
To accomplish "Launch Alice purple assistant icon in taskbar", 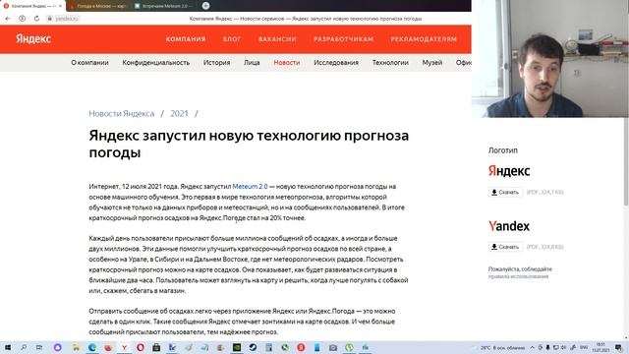I will click(57, 347).
